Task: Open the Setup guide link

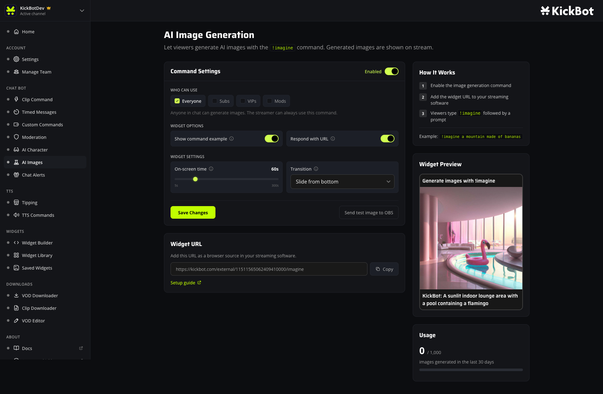Action: (186, 283)
